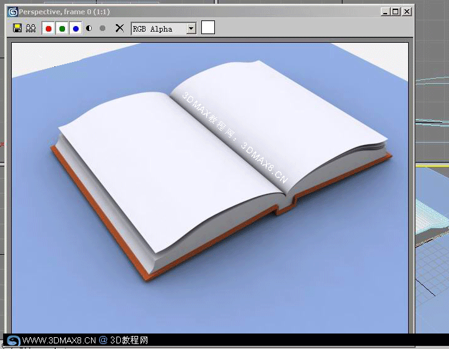Click the RGB Alpha channel text box
Viewport: 449px width, 349px height.
pyautogui.click(x=158, y=29)
